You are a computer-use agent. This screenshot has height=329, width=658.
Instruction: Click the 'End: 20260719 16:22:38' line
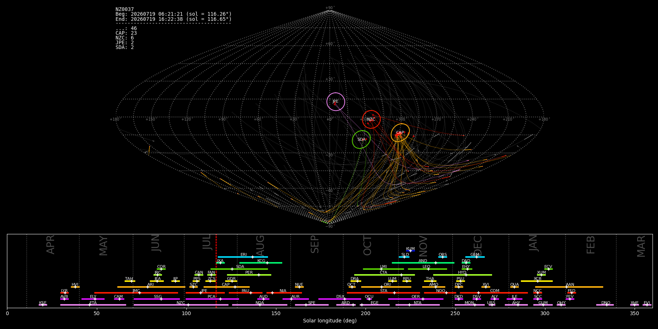(x=174, y=19)
